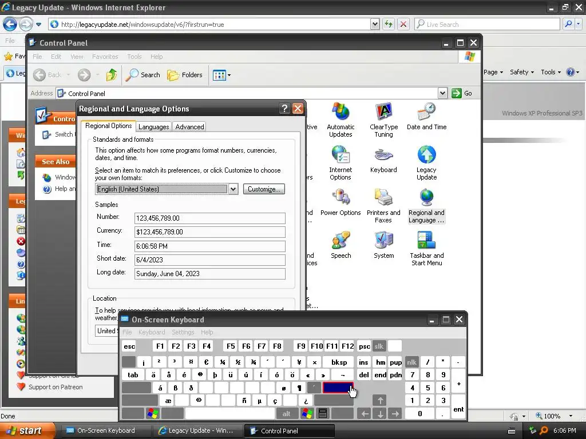The width and height of the screenshot is (586, 439).
Task: Expand the Control Panel address bar dropdown
Action: (442, 93)
